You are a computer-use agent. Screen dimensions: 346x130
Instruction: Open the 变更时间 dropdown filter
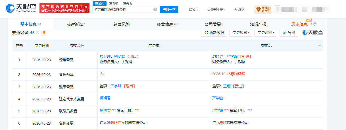[x=266, y=33]
